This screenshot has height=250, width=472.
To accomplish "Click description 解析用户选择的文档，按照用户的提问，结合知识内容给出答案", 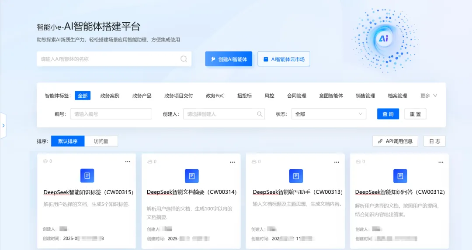I will point(397,210).
